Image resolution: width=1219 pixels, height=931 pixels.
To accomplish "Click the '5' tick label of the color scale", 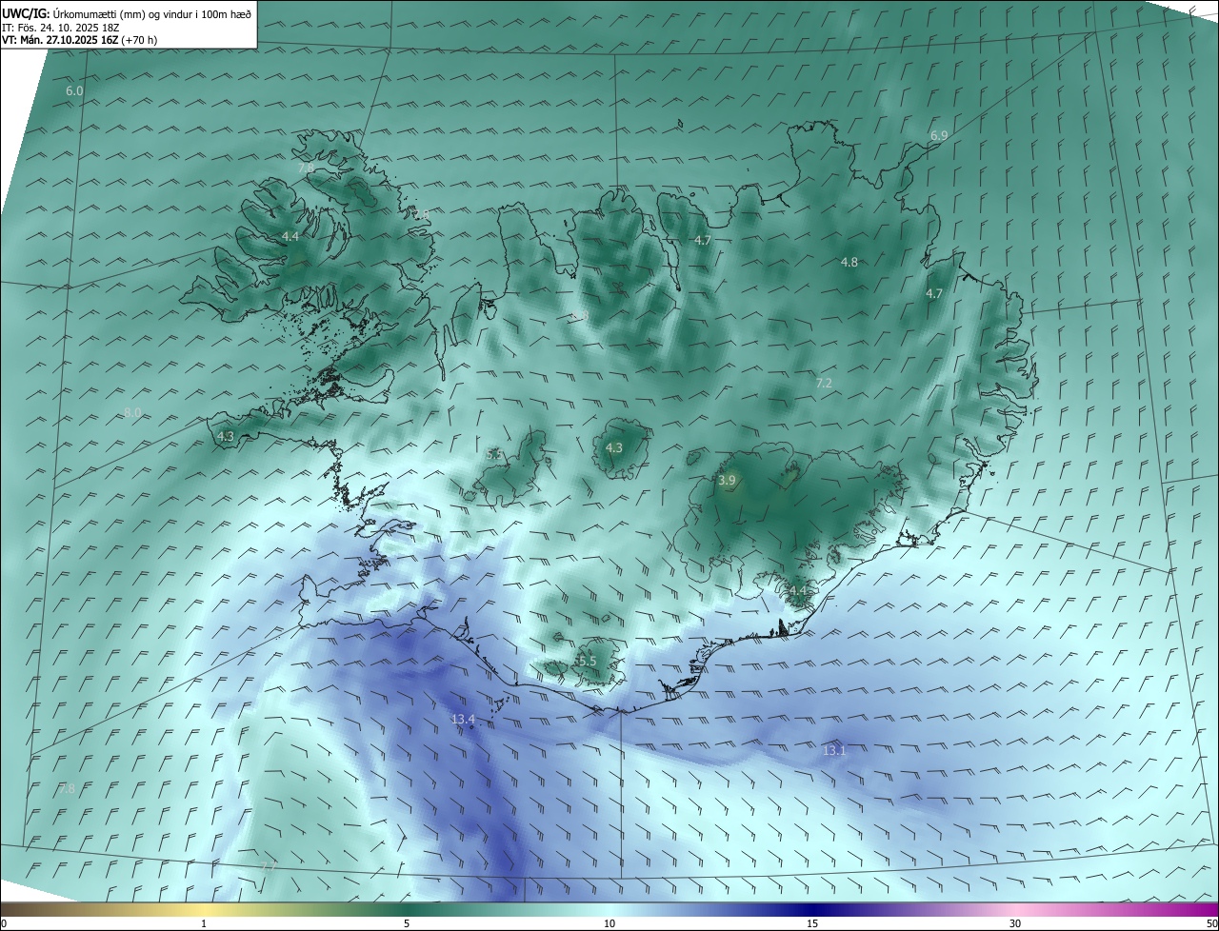I will coord(407,923).
